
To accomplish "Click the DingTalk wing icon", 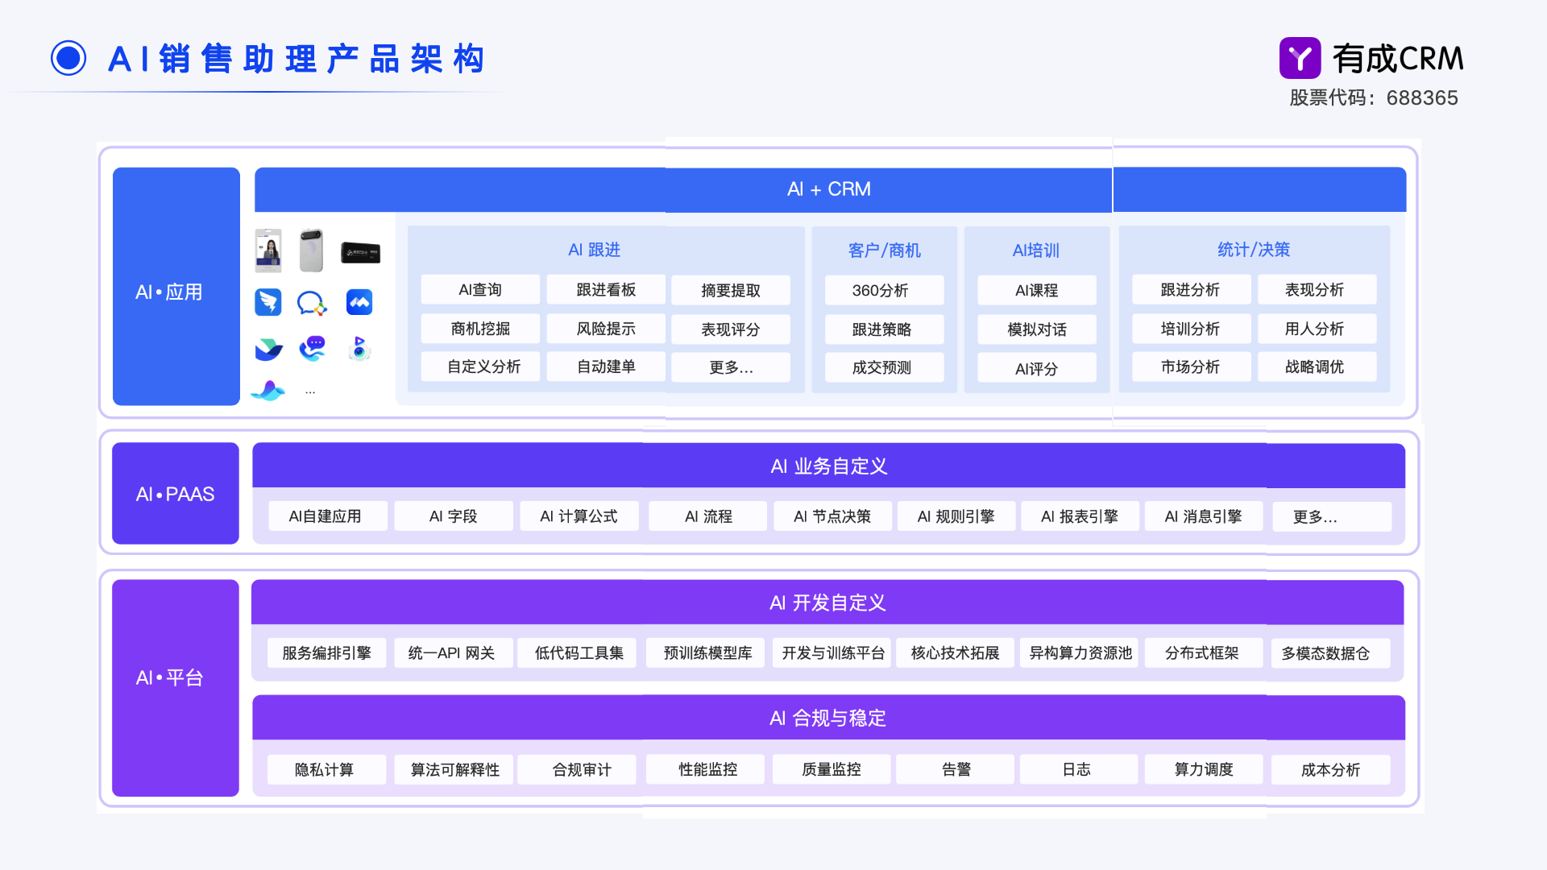I will [268, 302].
